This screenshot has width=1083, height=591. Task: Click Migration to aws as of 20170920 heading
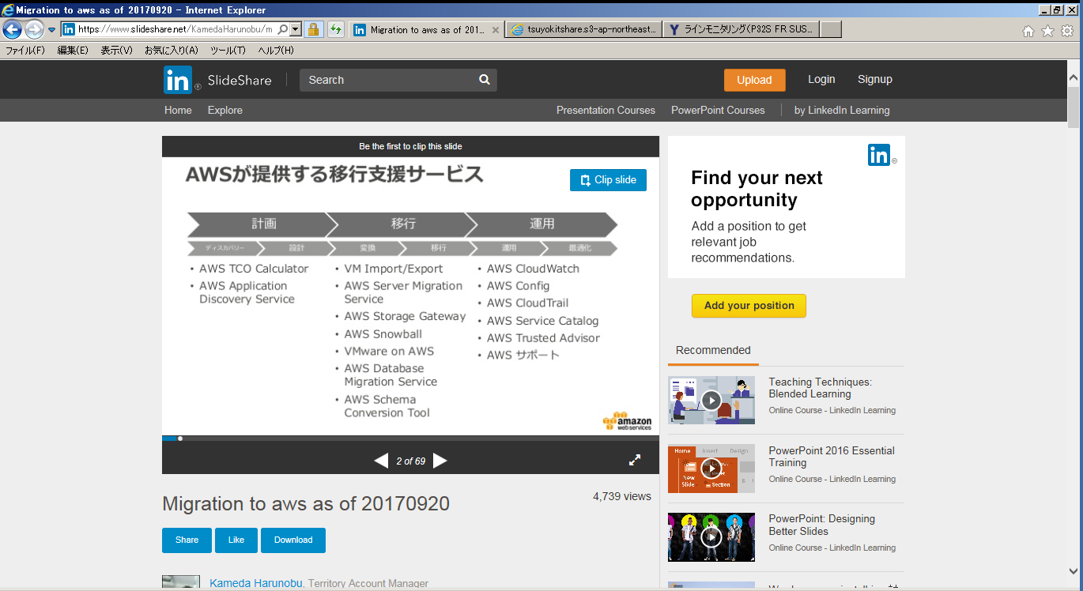point(306,503)
